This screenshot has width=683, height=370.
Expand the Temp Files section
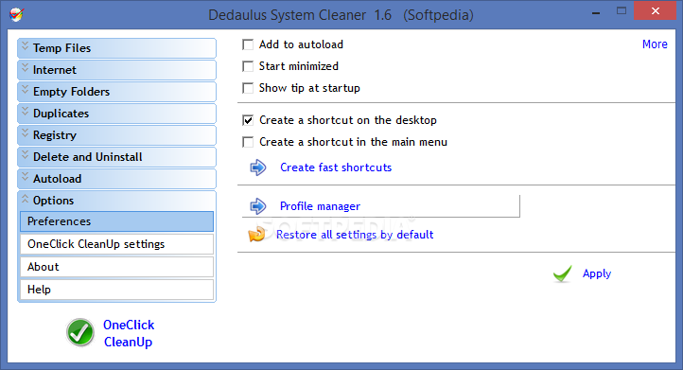click(116, 48)
